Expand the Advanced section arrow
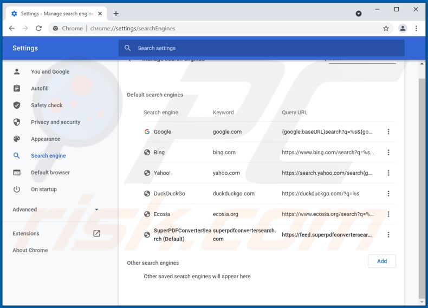The height and width of the screenshot is (308, 428). [x=96, y=209]
